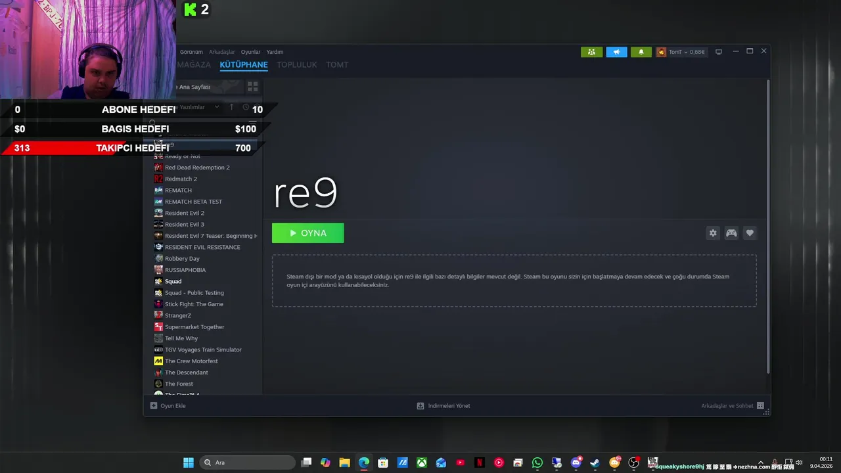Go to library Ana Sayfası

tap(194, 87)
